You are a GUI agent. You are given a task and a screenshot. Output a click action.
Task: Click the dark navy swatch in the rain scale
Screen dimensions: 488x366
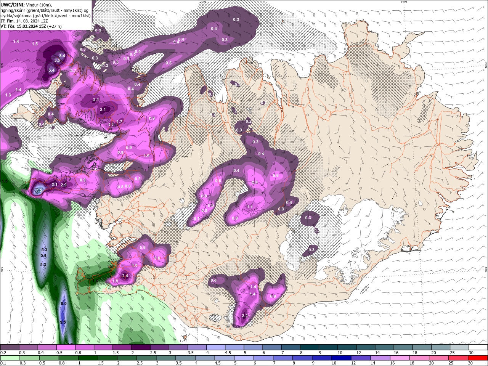coord(340,358)
